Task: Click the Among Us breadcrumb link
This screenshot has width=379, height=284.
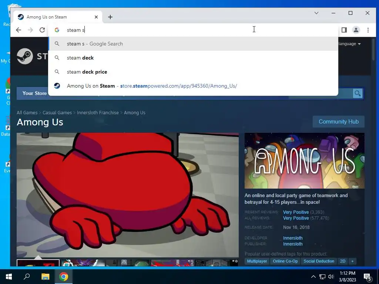Action: pos(135,112)
